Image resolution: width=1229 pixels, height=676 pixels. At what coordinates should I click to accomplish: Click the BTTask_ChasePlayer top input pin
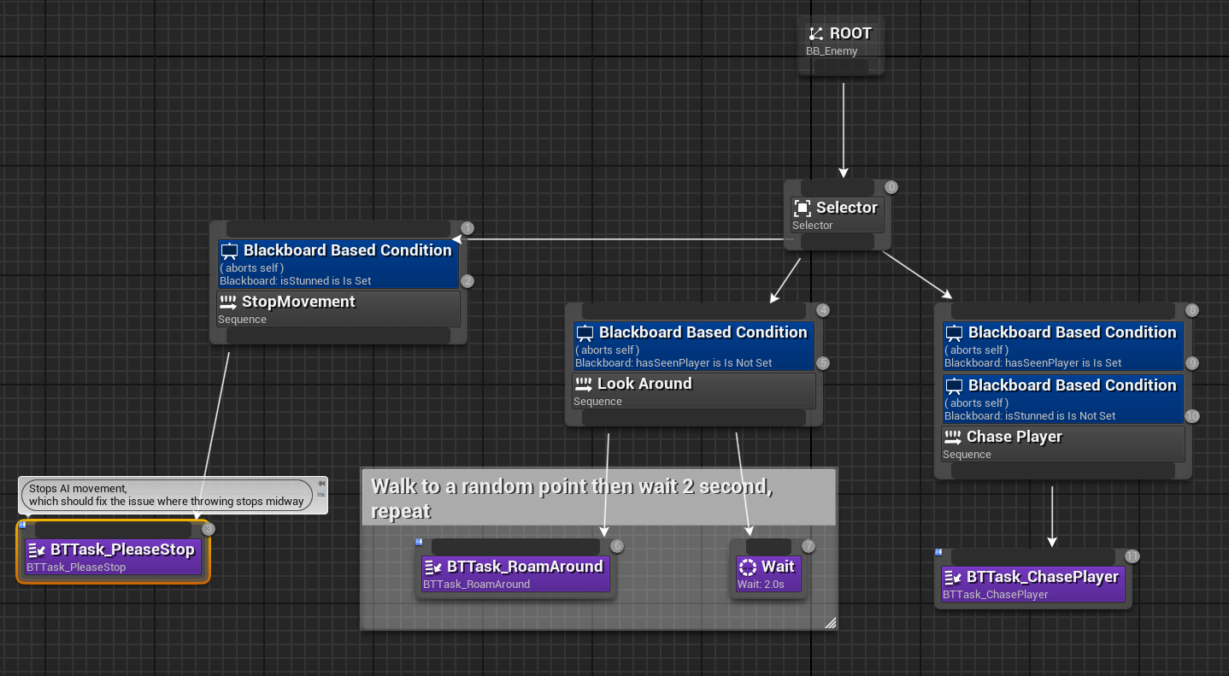pos(1033,557)
